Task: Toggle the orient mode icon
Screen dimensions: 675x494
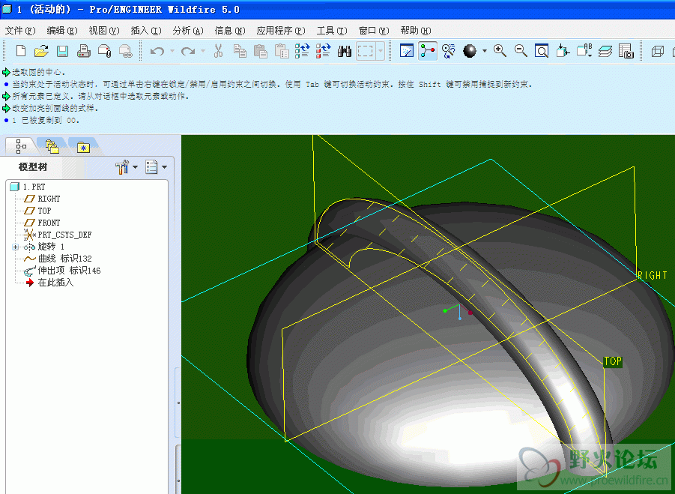Action: pos(449,51)
